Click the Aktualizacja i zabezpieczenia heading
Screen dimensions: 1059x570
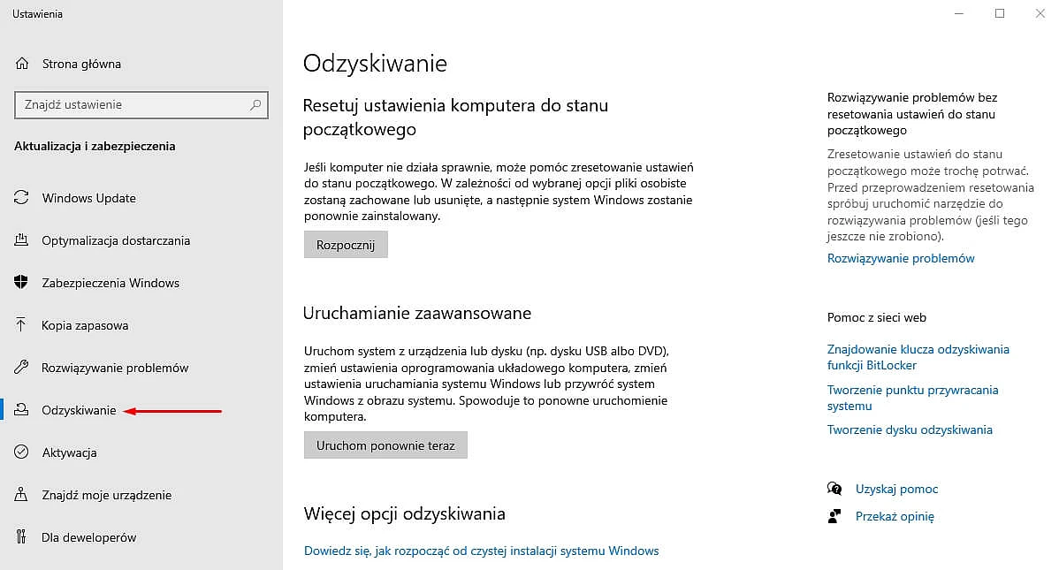coord(95,146)
